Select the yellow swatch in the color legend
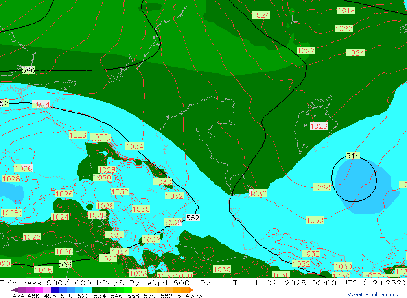The height and width of the screenshot is (298, 407). pos(137,290)
